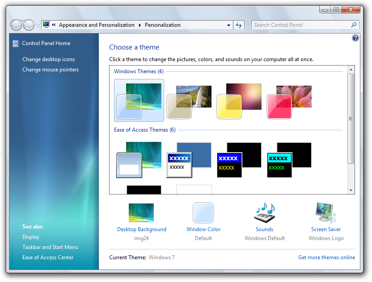Expand the breadcrumb double chevron

54,25
